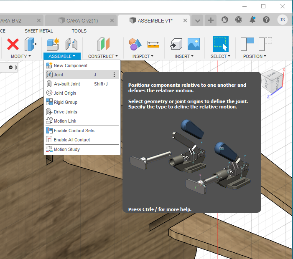The height and width of the screenshot is (259, 293).
Task: Choose Motion Link menu entry
Action: (82, 121)
